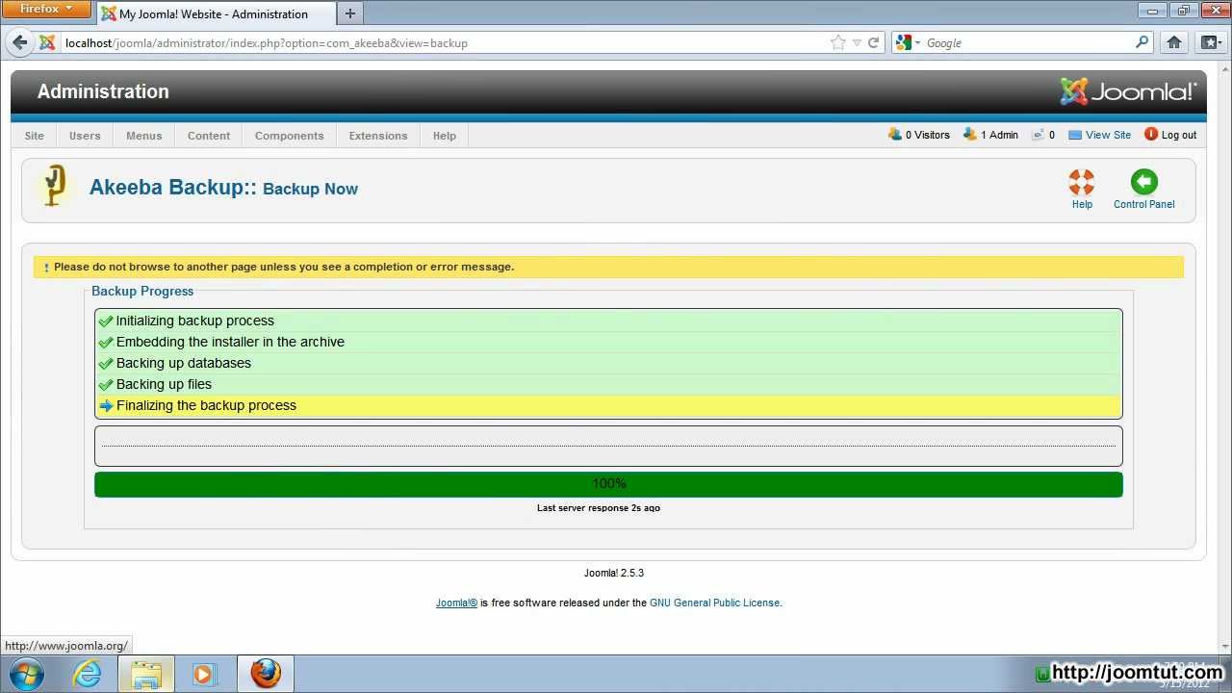This screenshot has width=1232, height=693.
Task: Bookmark this page with the star icon
Action: (838, 42)
